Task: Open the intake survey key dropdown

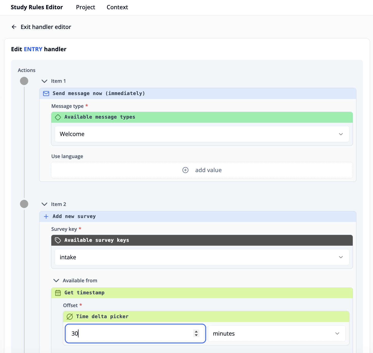Action: (x=341, y=257)
